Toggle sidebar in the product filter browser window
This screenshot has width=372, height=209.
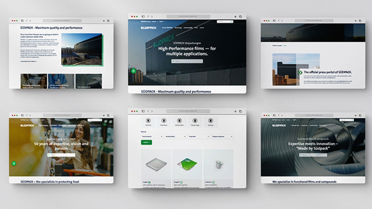tap(143, 111)
